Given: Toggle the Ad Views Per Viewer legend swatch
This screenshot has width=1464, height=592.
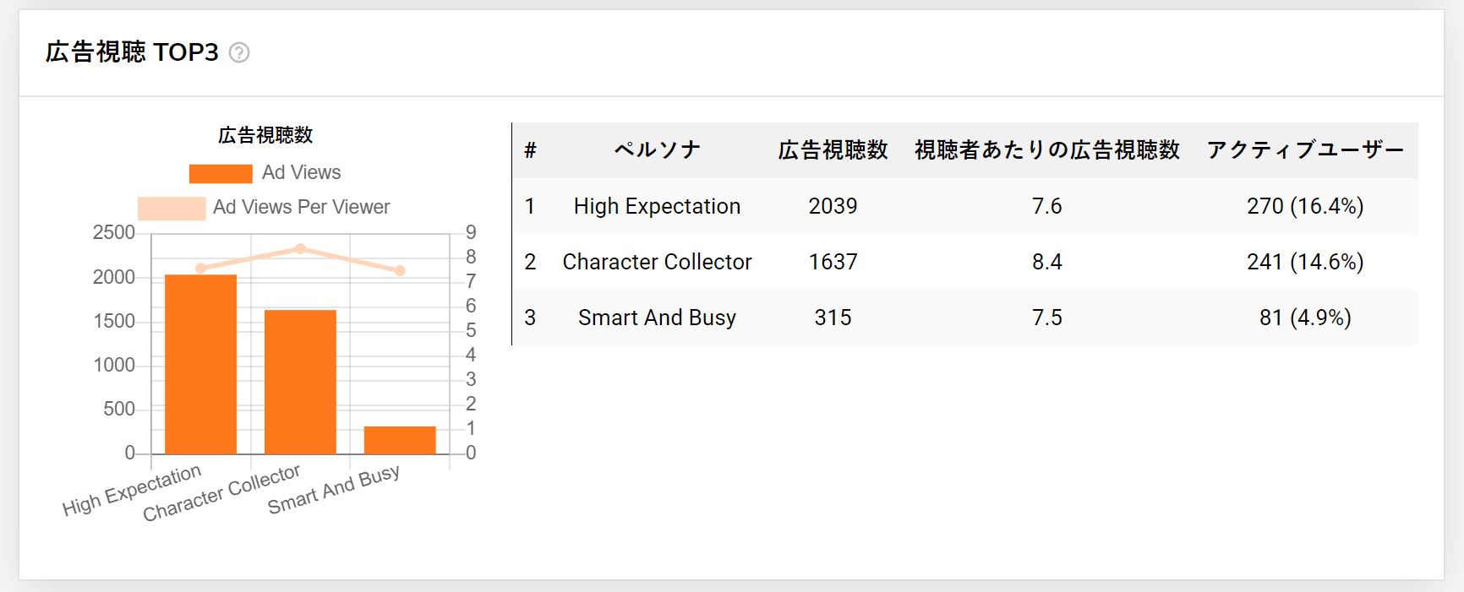Looking at the screenshot, I should click(172, 208).
